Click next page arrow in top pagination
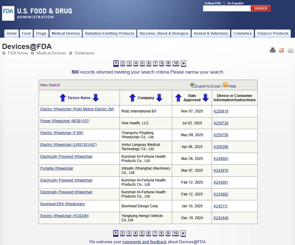Viewport: 295px width, 245px height. [183, 64]
